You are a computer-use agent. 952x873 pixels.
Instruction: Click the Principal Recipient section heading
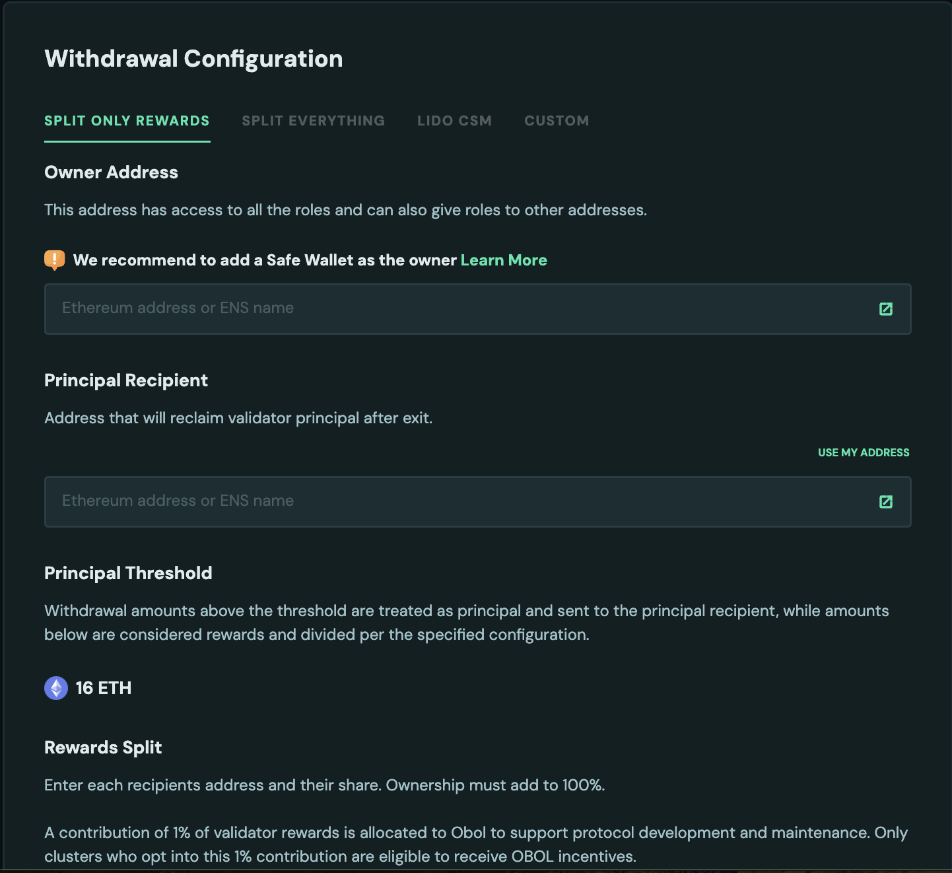point(126,380)
